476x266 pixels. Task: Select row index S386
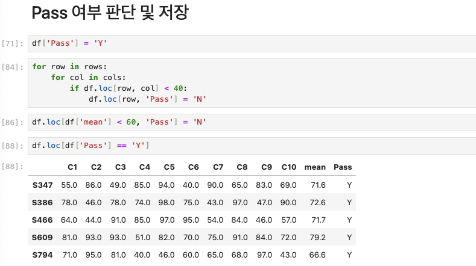pos(42,203)
